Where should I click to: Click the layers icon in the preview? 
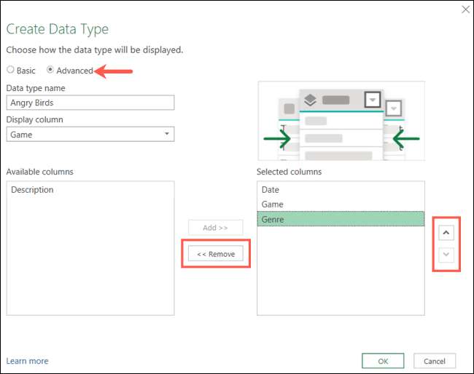[309, 100]
